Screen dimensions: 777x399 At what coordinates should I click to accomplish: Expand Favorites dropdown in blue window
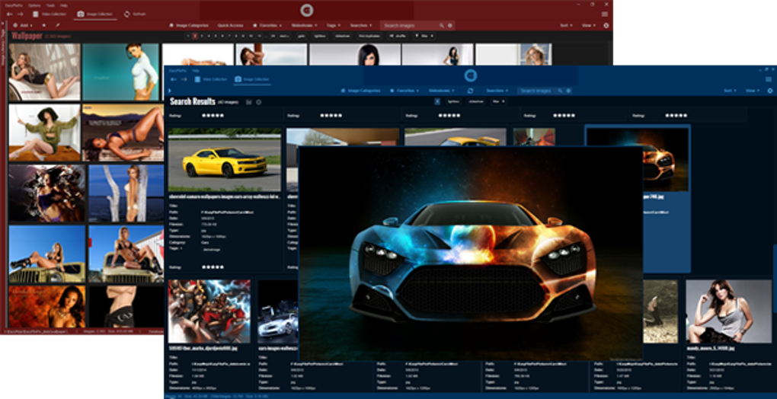coord(404,91)
